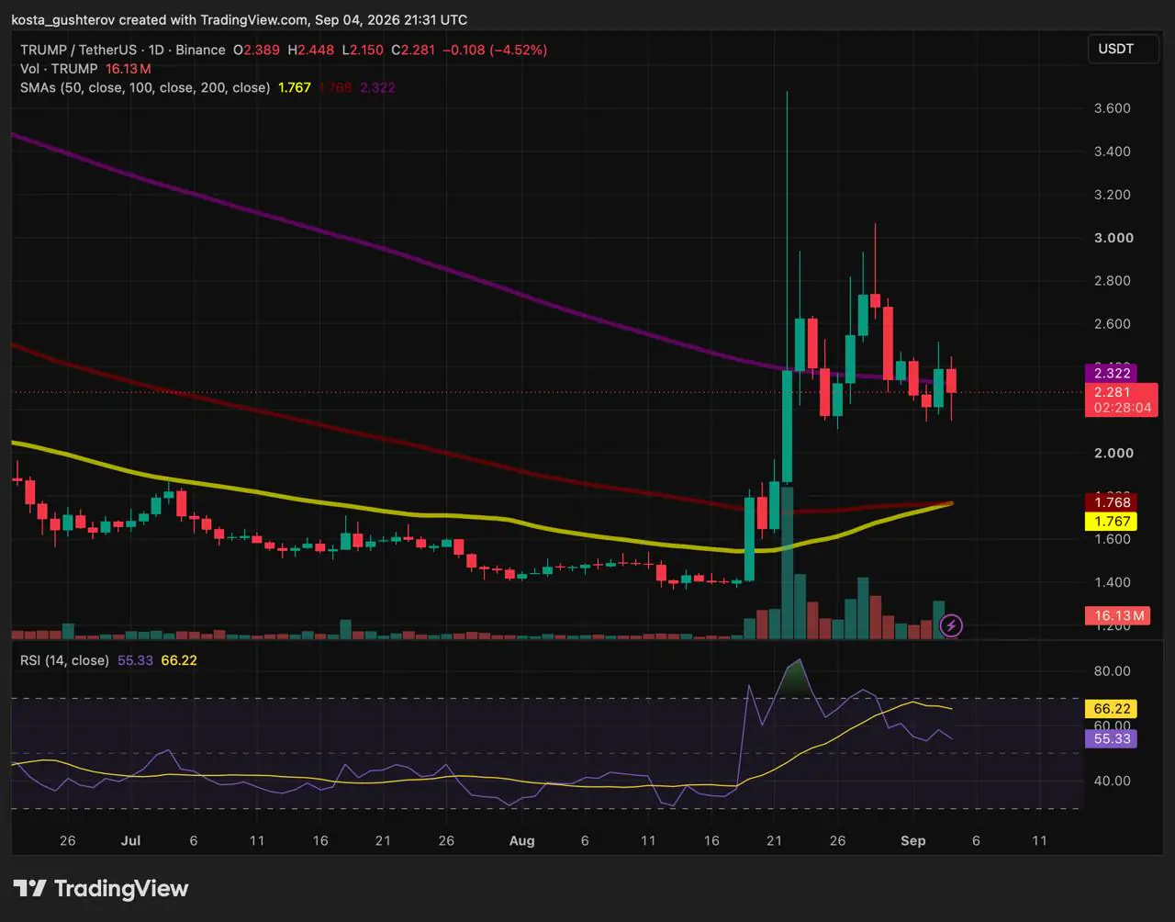
Task: Click the −0.108 (−4.52%) change value
Action: [x=495, y=51]
